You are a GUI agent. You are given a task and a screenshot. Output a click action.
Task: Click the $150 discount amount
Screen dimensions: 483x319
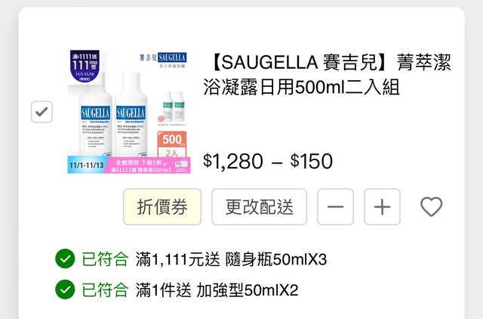coord(312,161)
